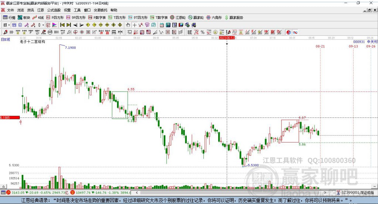Click the save floppy disk icon

pyautogui.click(x=181, y=25)
